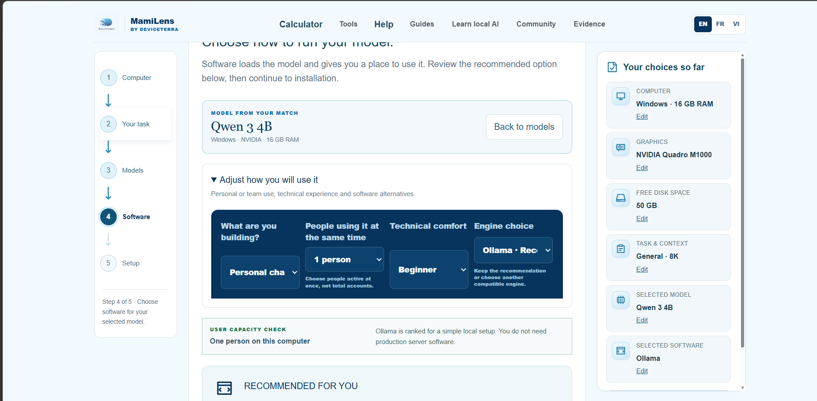Open the Evidence nav item
817x401 pixels.
589,24
